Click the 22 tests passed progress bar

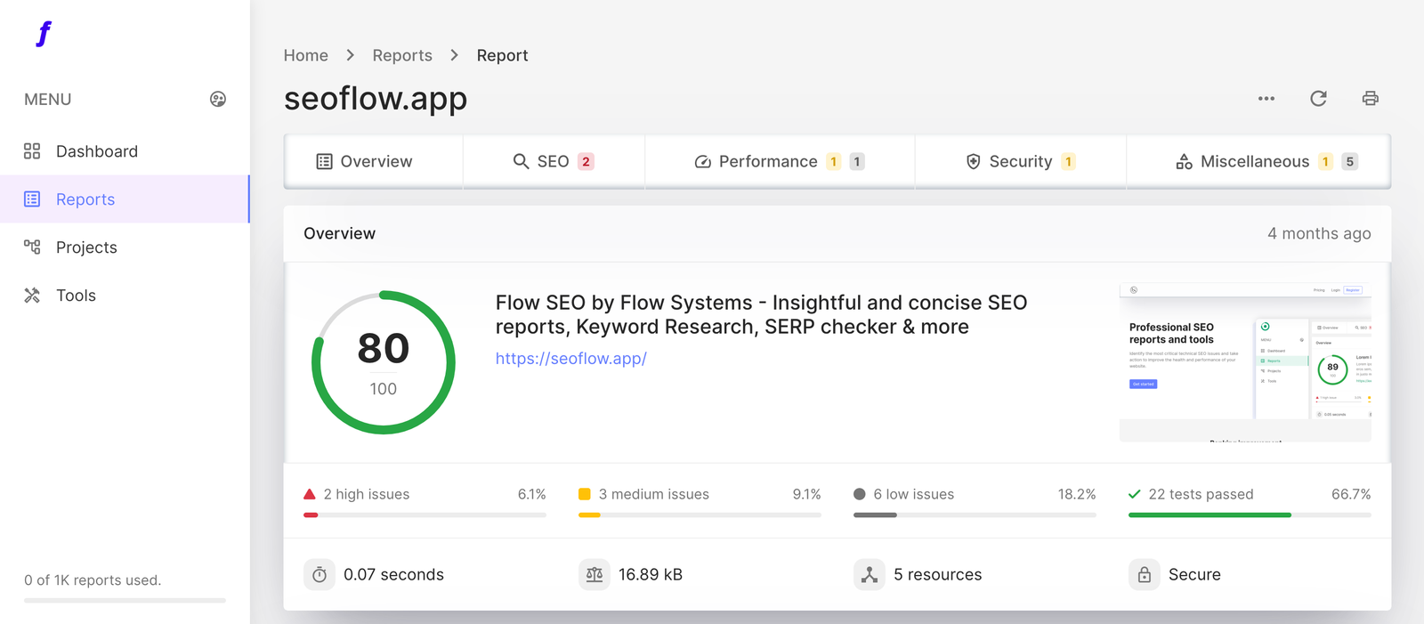tap(1249, 515)
